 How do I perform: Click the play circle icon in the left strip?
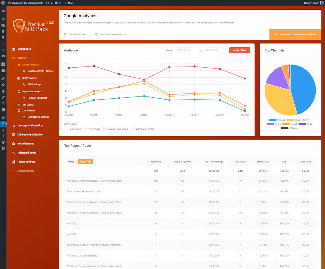tap(3, 148)
